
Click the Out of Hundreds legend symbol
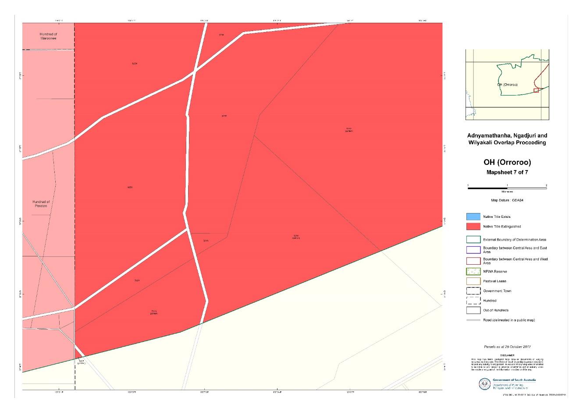tap(473, 310)
